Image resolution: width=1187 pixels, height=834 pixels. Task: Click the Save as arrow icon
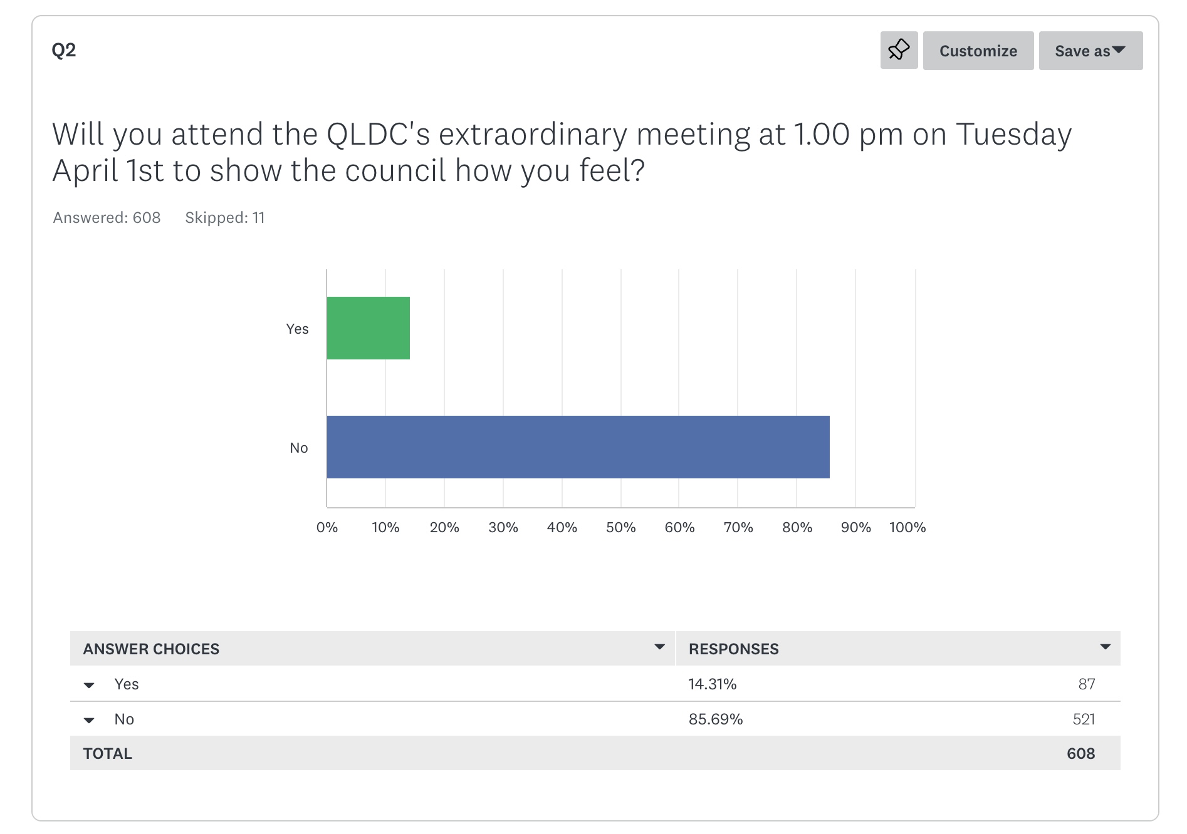[1119, 49]
